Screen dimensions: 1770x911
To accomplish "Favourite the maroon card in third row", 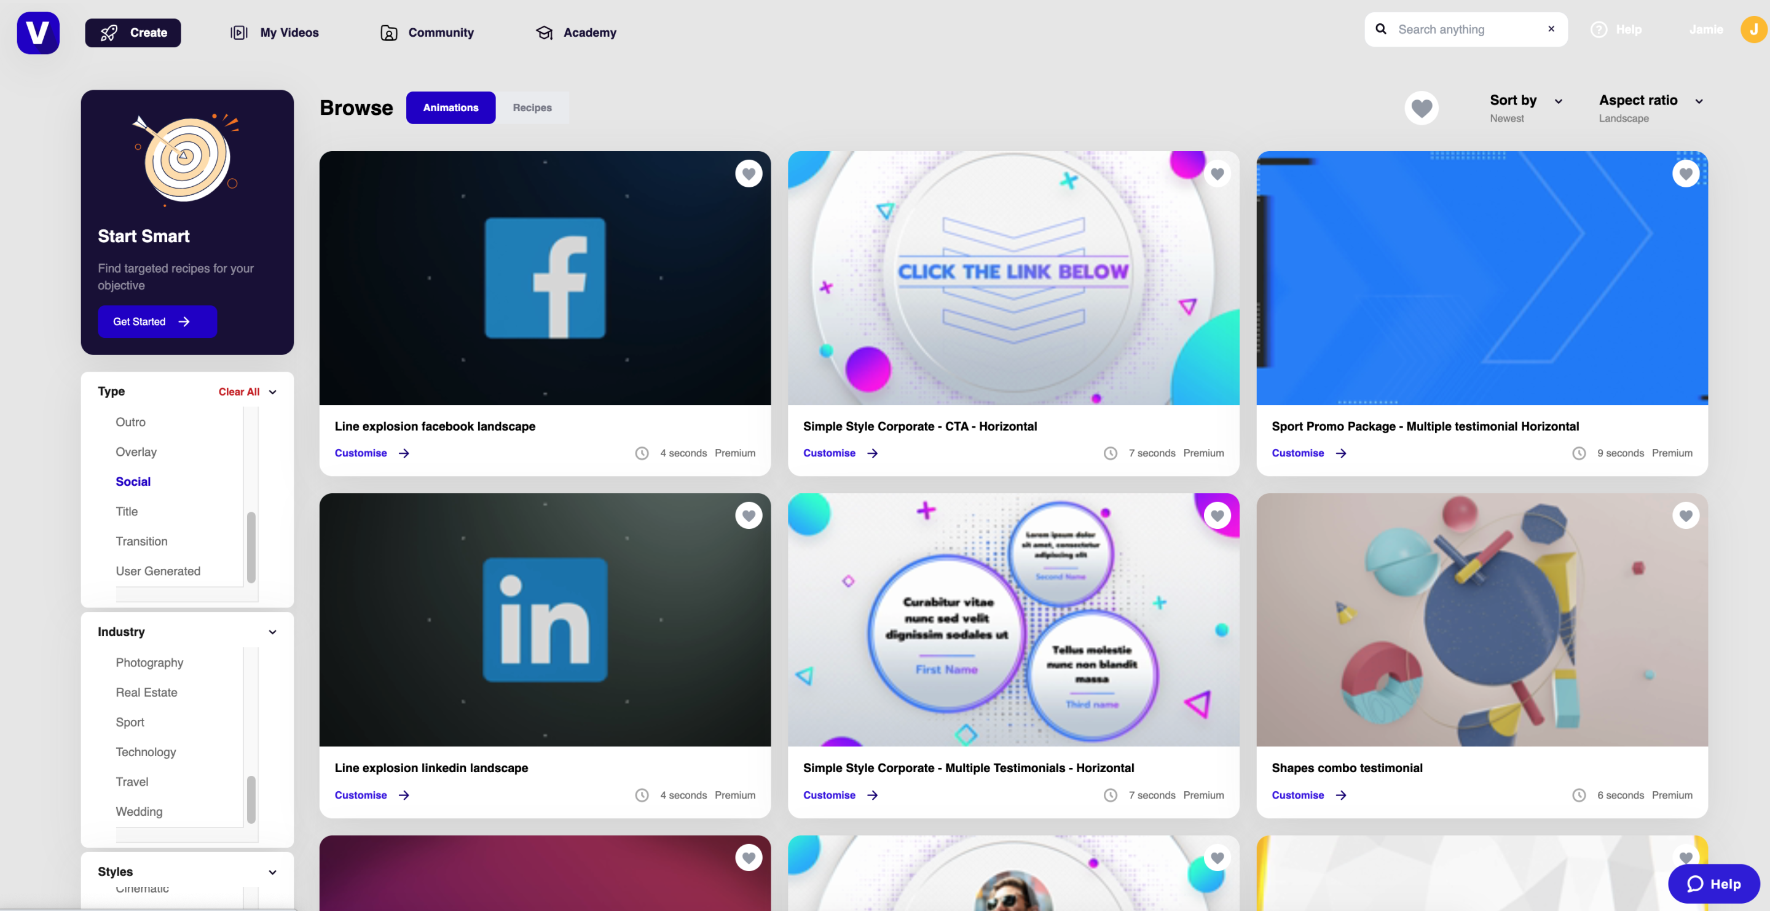I will pos(749,858).
